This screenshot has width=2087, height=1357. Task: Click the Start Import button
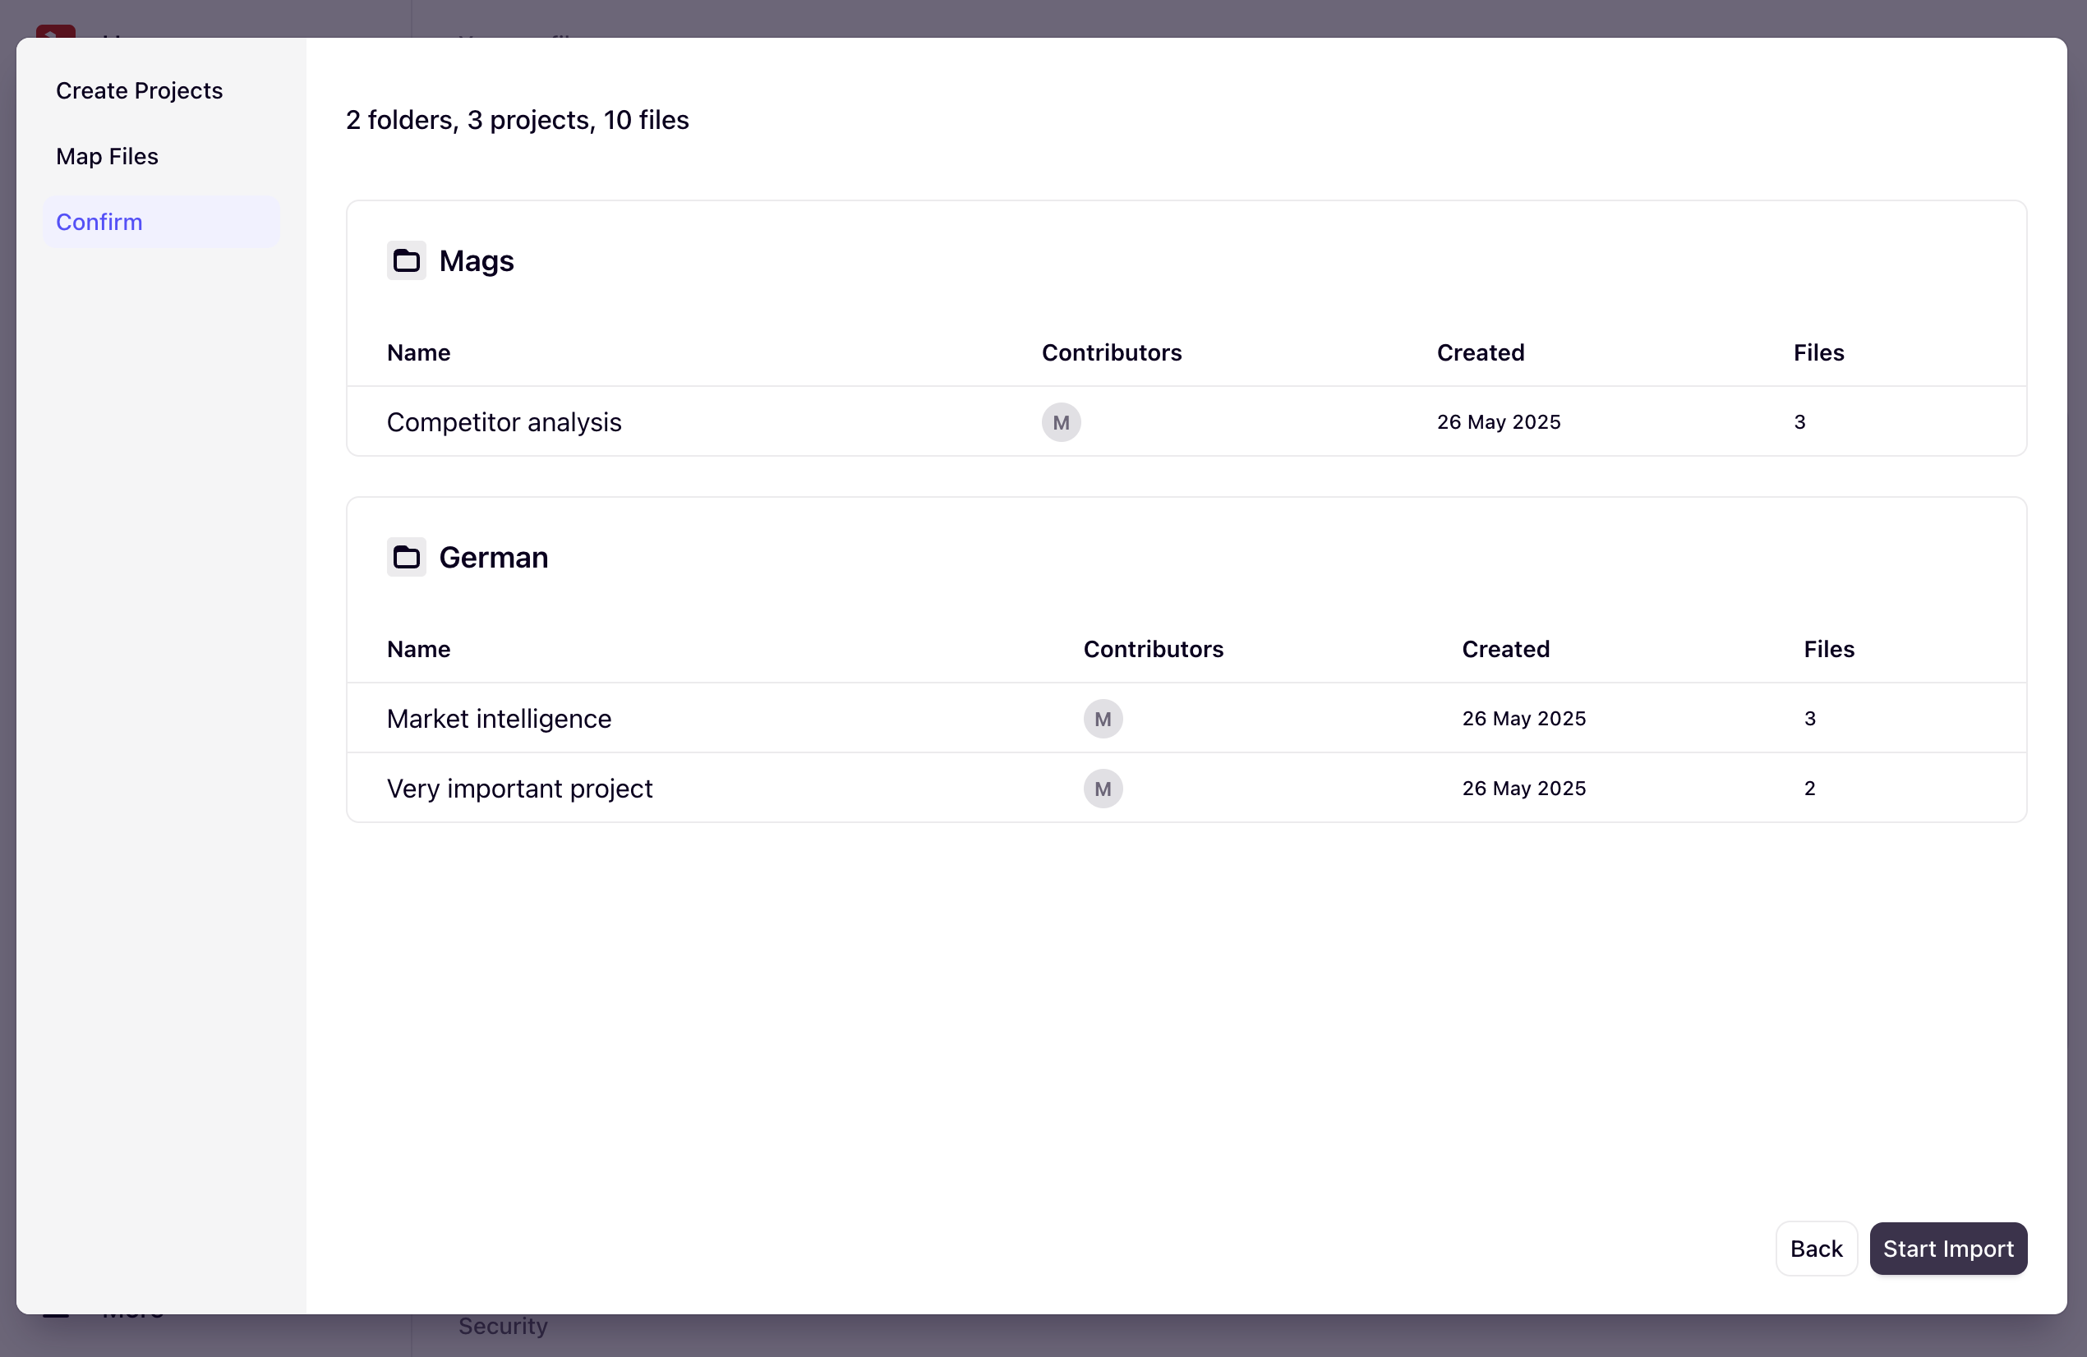(x=1947, y=1249)
